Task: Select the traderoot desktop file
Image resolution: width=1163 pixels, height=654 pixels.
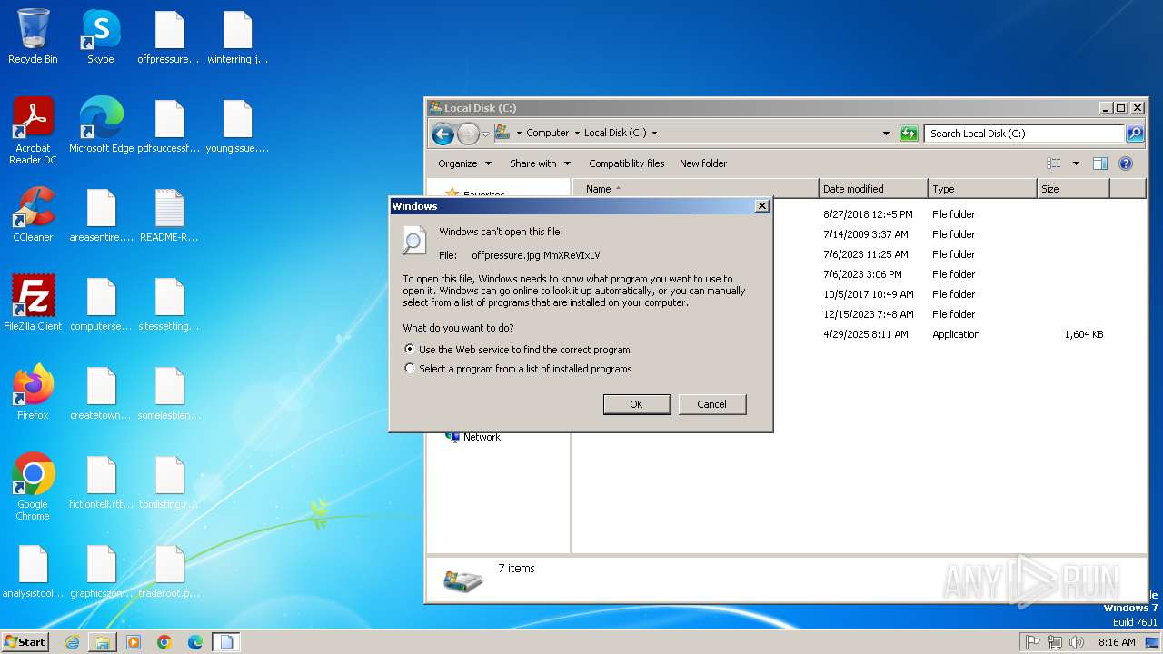Action: tap(169, 570)
